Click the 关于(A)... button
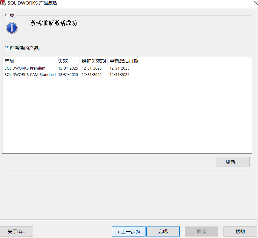 (x=17, y=231)
